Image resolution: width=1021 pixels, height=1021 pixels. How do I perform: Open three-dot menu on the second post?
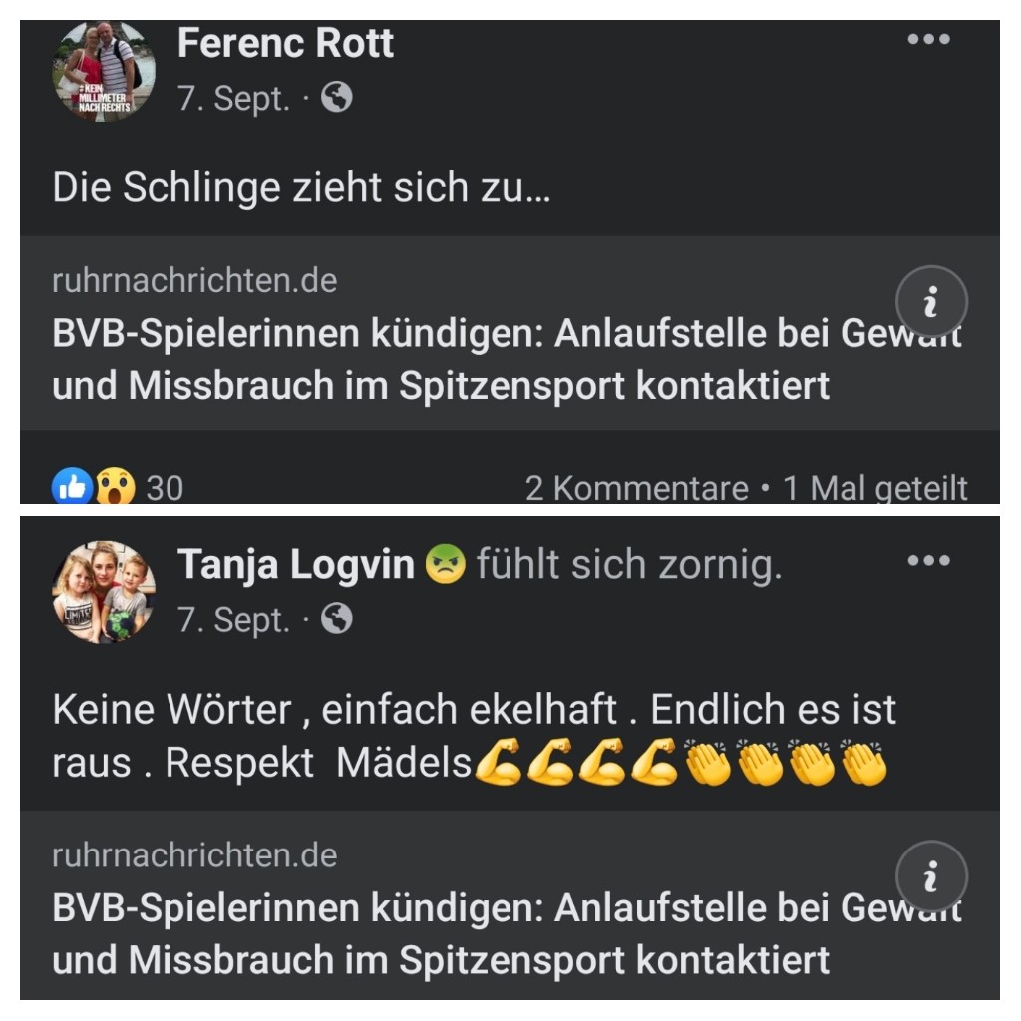pyautogui.click(x=928, y=561)
